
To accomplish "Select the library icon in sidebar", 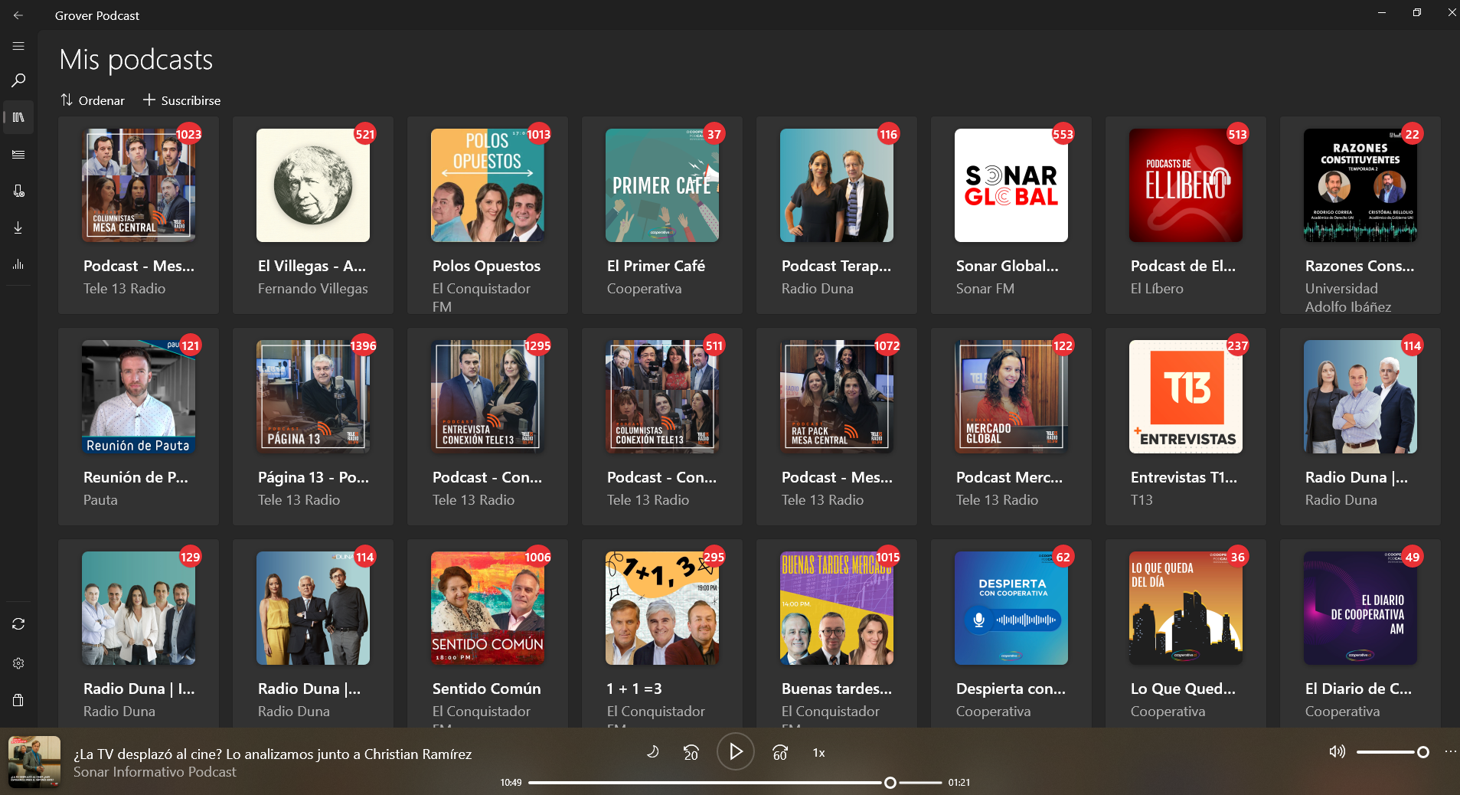I will (18, 117).
